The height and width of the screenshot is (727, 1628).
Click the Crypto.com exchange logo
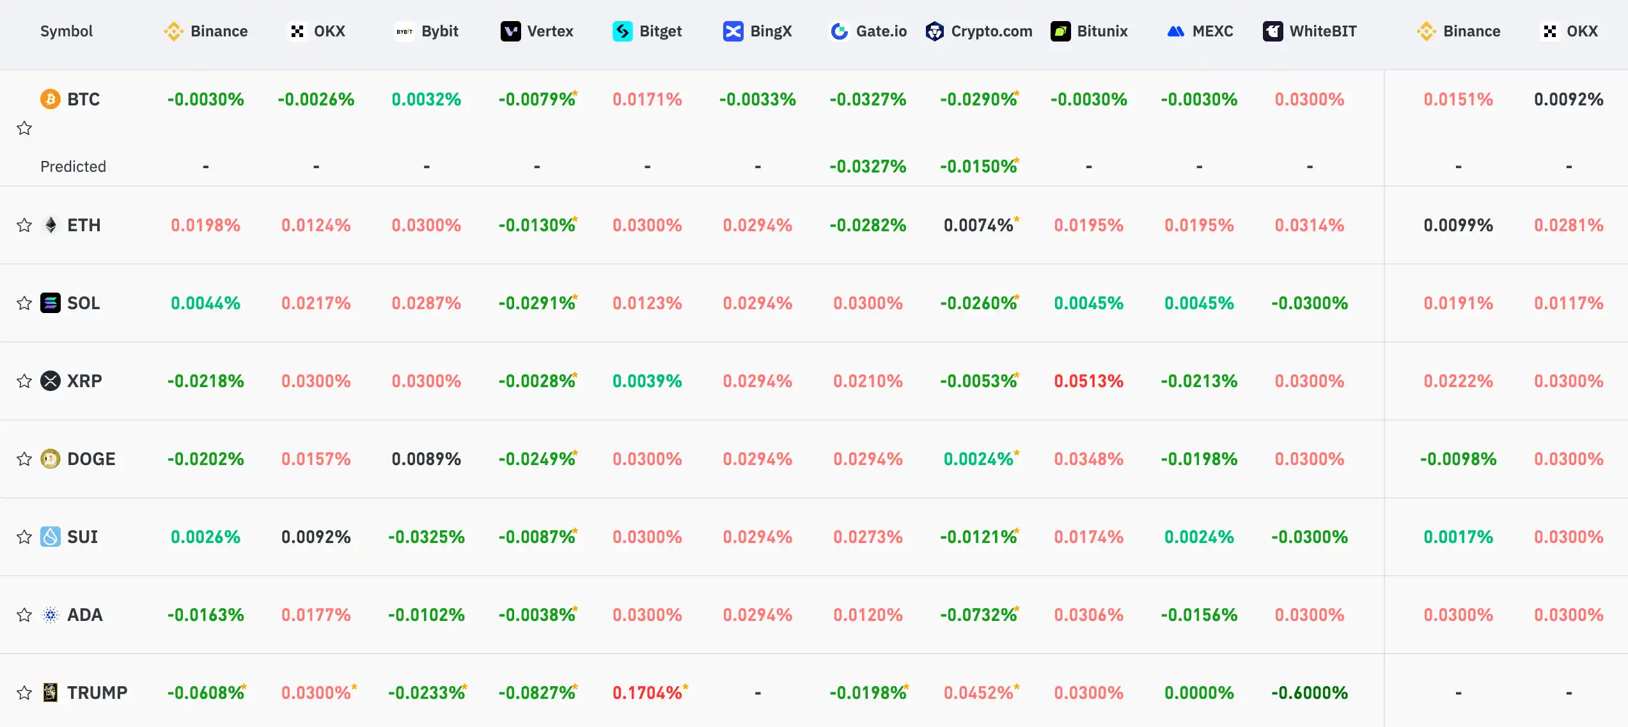coord(935,31)
